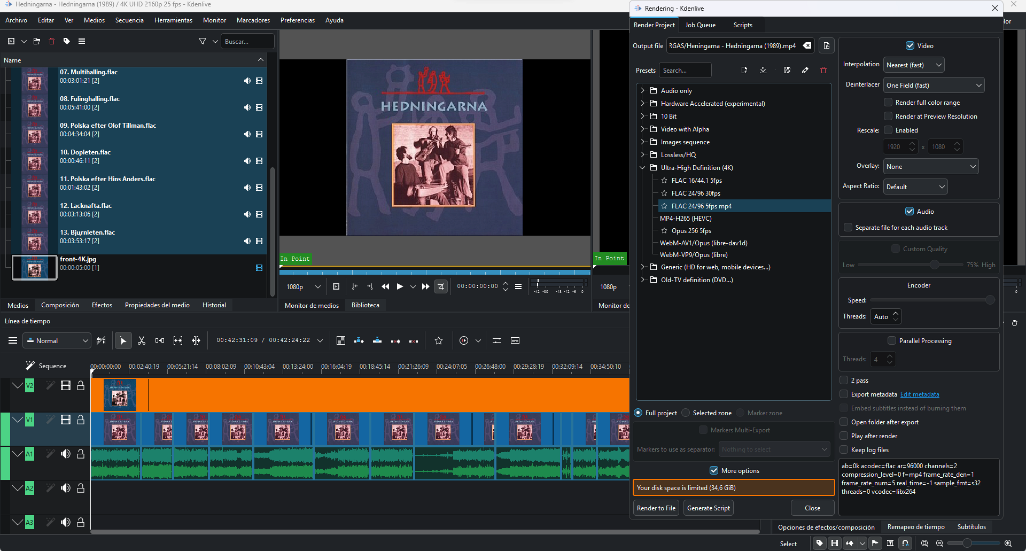Select the razor cut tool in timeline
1026x551 pixels.
(x=142, y=340)
